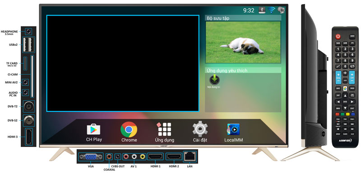Click the network computer status icon

tap(281, 10)
